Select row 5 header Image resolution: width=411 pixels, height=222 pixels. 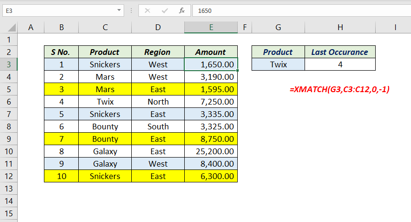9,89
